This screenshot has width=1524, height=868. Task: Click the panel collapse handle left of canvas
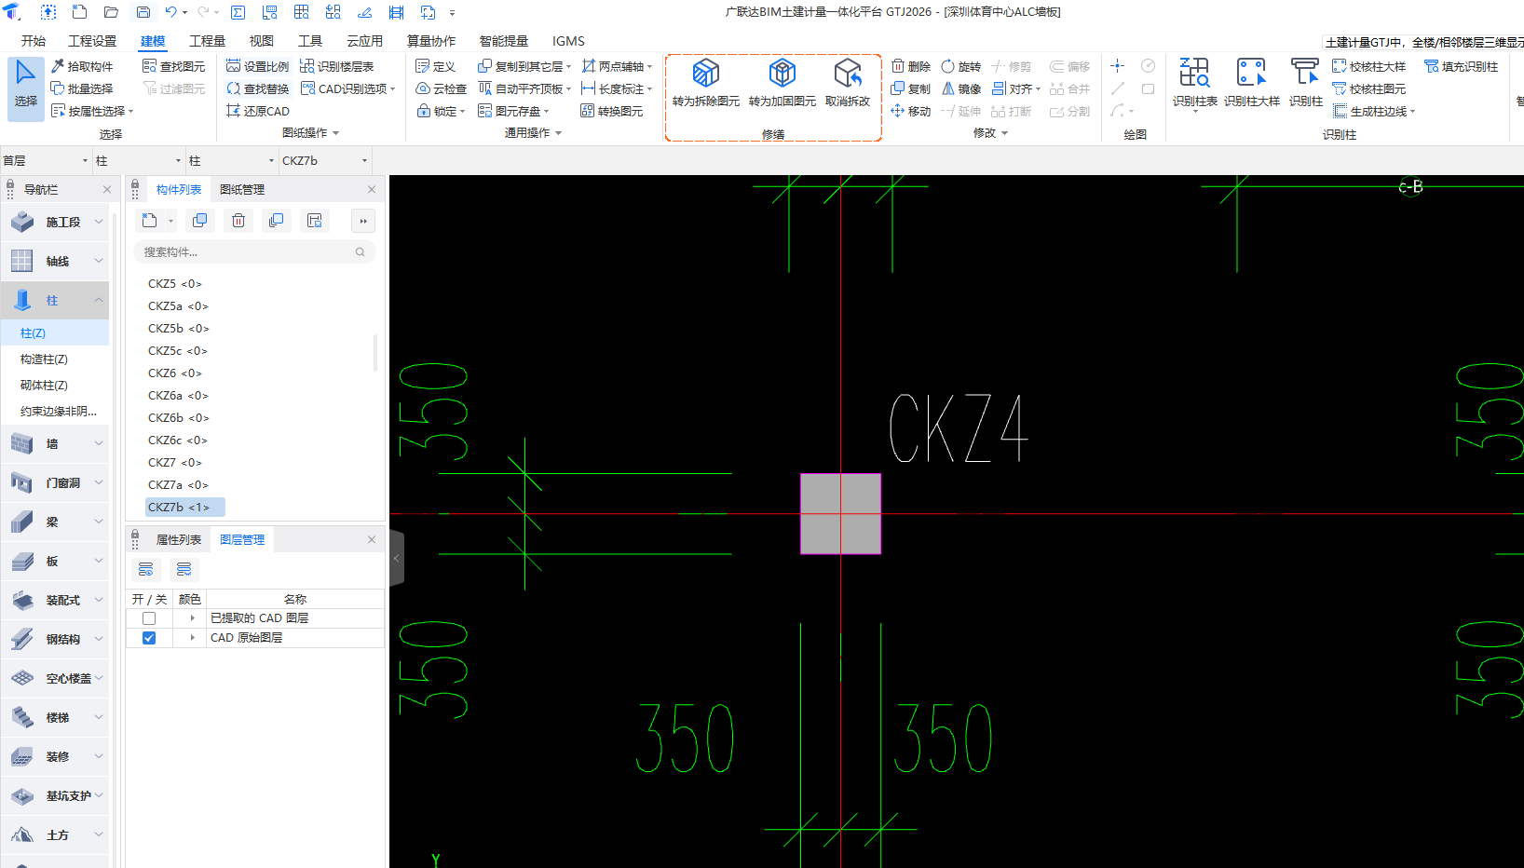(397, 558)
